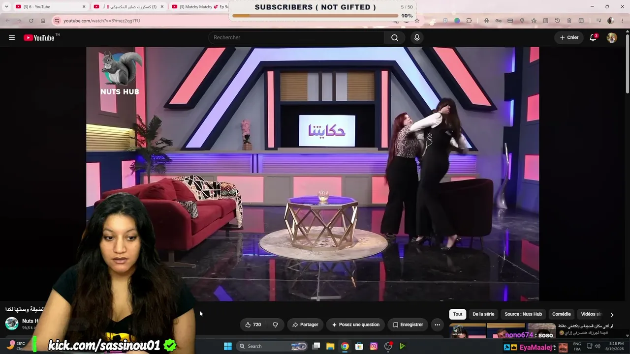The width and height of the screenshot is (630, 354).
Task: Click the trash can toolbar icon
Action: [x=569, y=21]
